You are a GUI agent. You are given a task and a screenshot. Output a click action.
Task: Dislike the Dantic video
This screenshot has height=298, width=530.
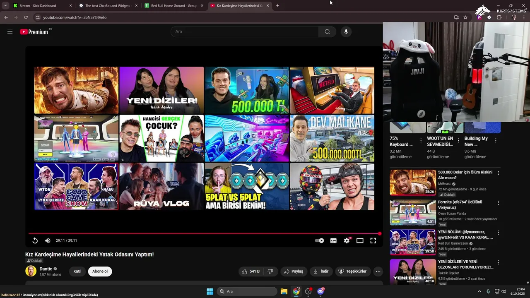click(x=270, y=272)
